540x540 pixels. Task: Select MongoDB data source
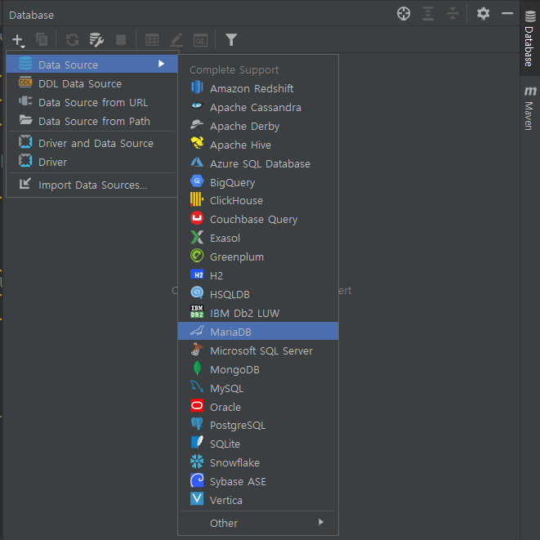click(x=258, y=369)
